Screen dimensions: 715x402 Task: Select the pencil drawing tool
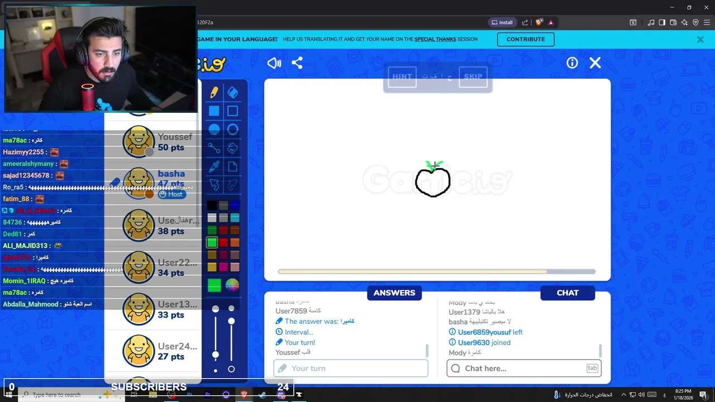214,93
